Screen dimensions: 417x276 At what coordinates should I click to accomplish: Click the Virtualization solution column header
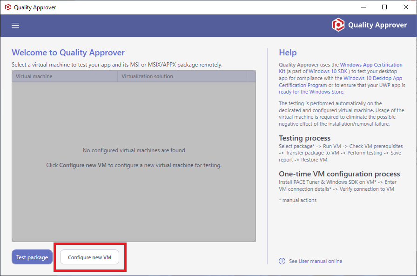coord(182,76)
